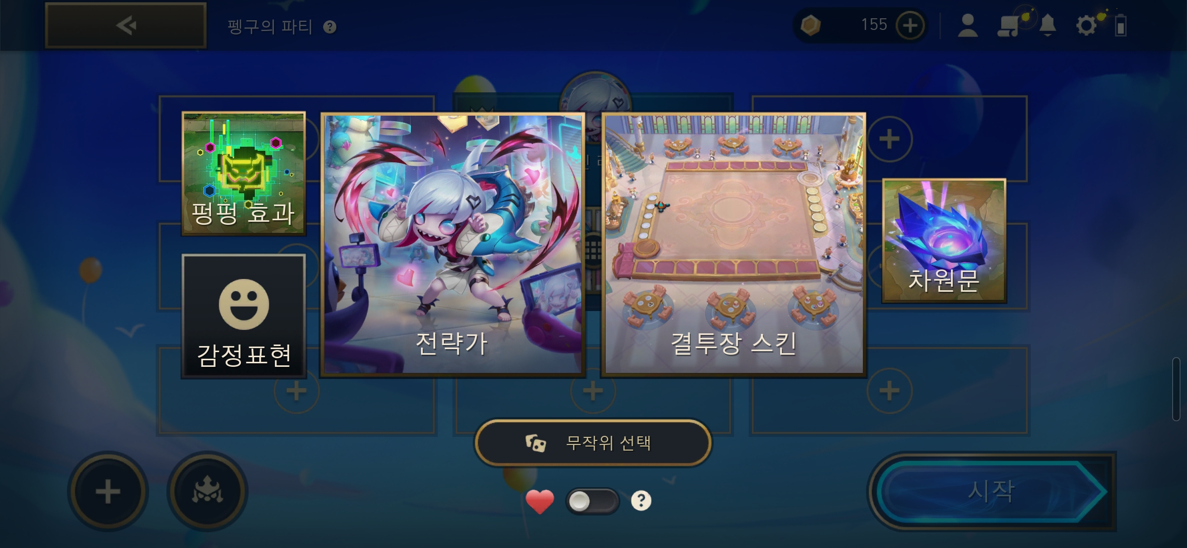Open the help icon beside 펭구의 파티

pyautogui.click(x=330, y=27)
